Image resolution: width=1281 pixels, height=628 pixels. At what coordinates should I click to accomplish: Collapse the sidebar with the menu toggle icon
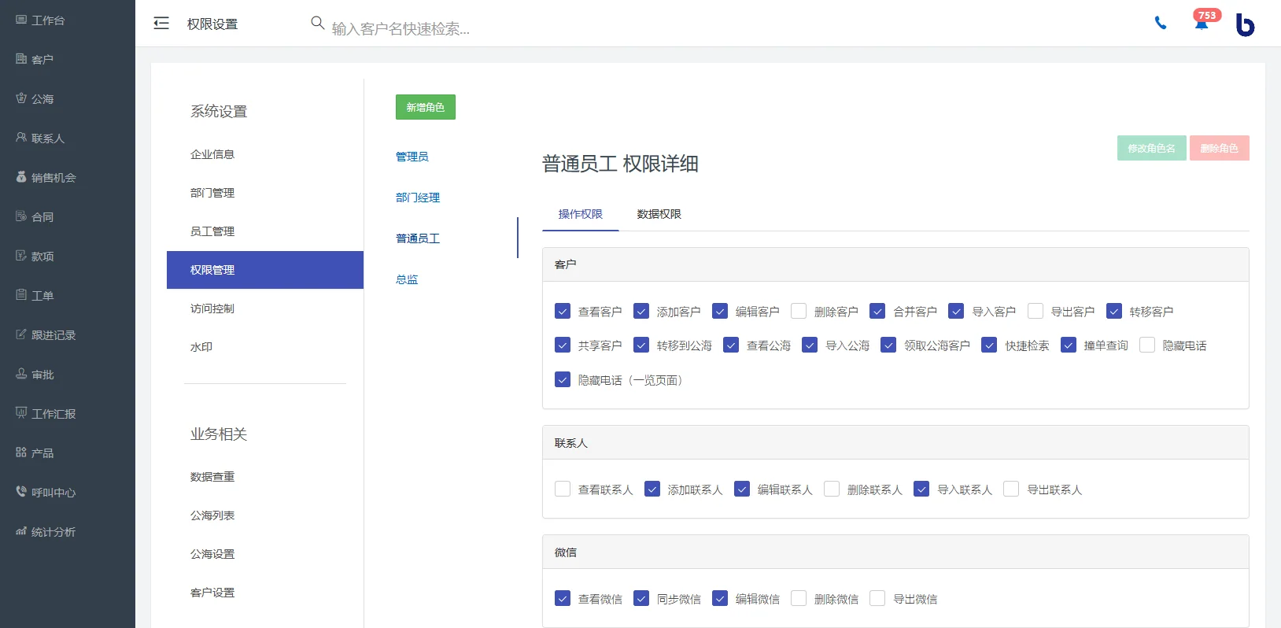click(x=161, y=24)
